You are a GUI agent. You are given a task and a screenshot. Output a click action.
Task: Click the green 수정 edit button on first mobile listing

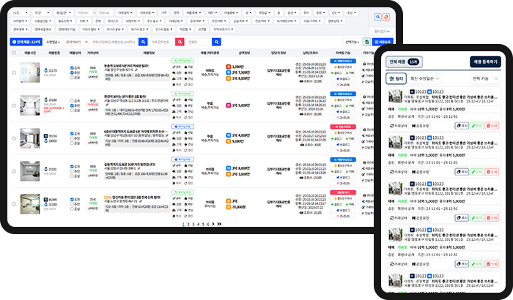(477, 127)
